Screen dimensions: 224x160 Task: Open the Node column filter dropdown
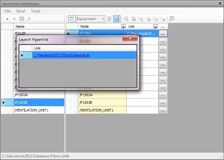coord(124,27)
